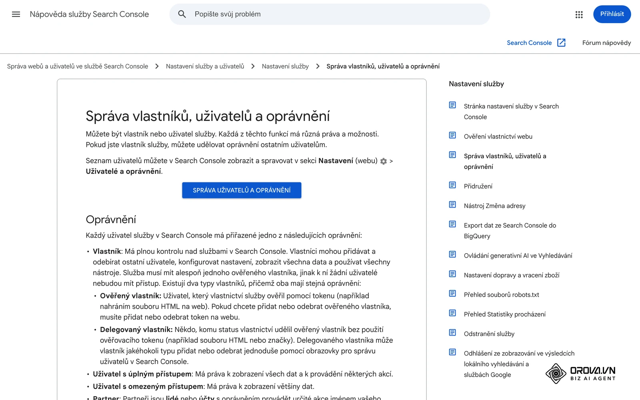Open Nástroj Změna adresy article
The image size is (640, 400).
tap(494, 206)
